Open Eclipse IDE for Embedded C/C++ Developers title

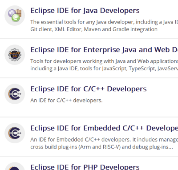[x=104, y=128]
